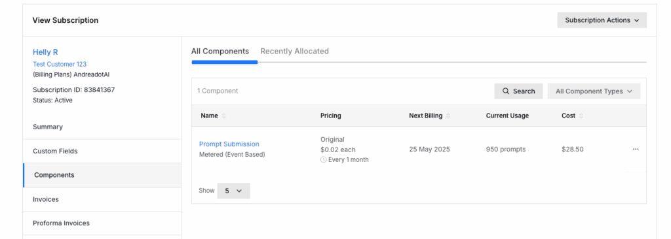The width and height of the screenshot is (671, 239).
Task: Open the three-dot menu for Prompt Submission
Action: [636, 149]
